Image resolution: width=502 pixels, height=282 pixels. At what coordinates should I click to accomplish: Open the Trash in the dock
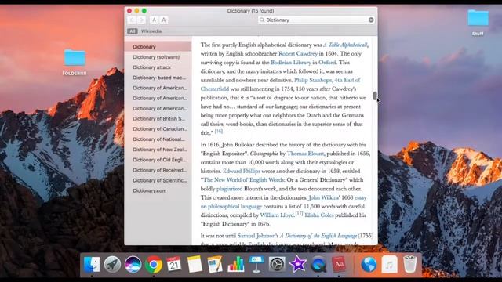(x=409, y=265)
